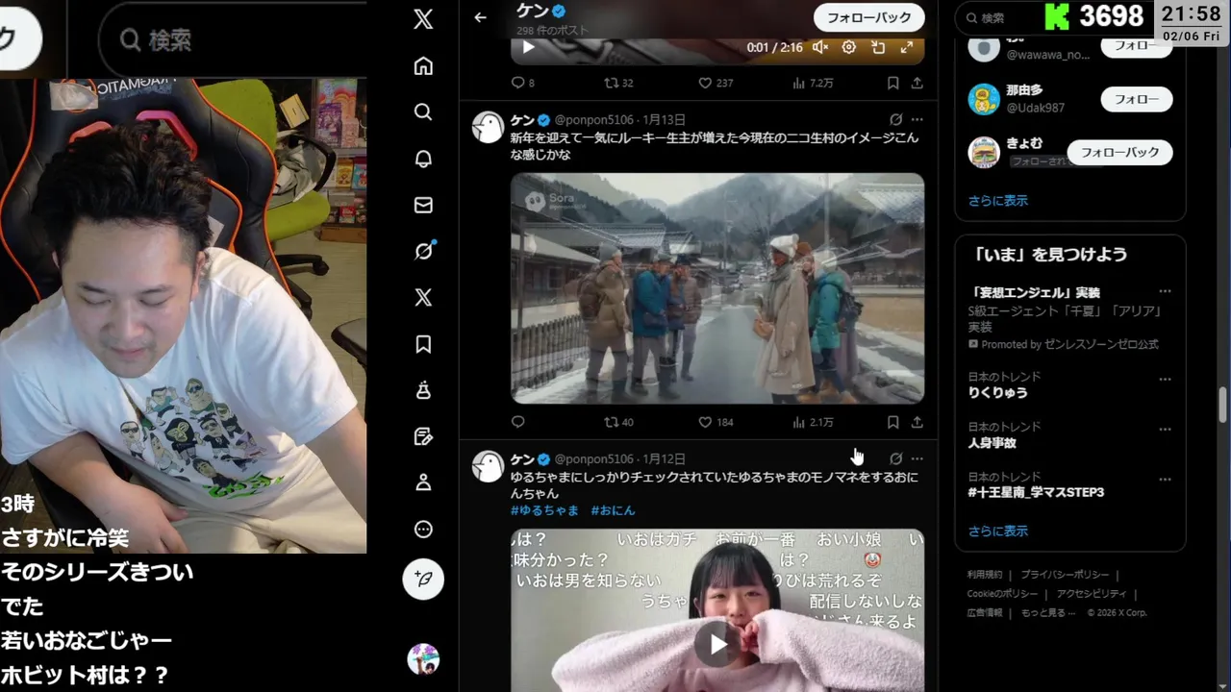Open more options on 1月13日 post
The width and height of the screenshot is (1231, 692).
tap(917, 120)
